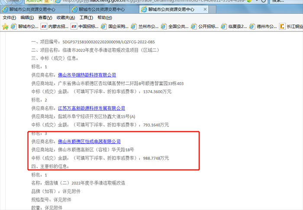Open the 聊城市公... favorites bar bookmark
This screenshot has height=210, width=303.
pyautogui.click(x=25, y=26)
